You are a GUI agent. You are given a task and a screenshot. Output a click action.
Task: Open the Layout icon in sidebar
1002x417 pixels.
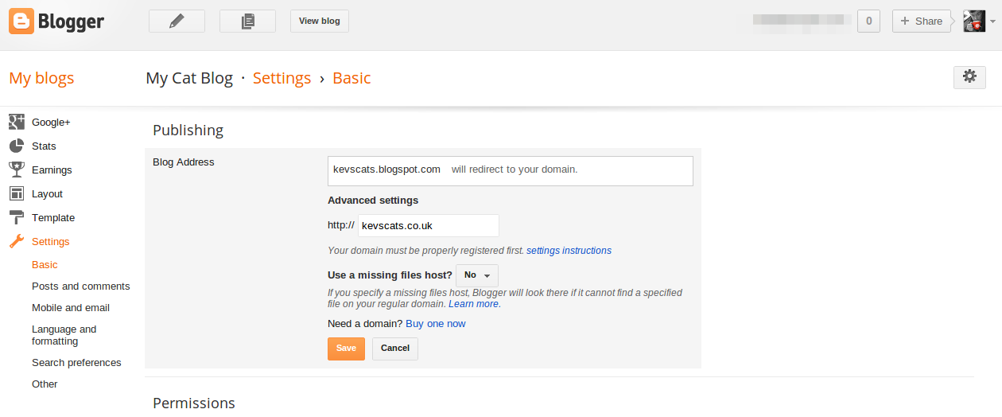tap(17, 193)
